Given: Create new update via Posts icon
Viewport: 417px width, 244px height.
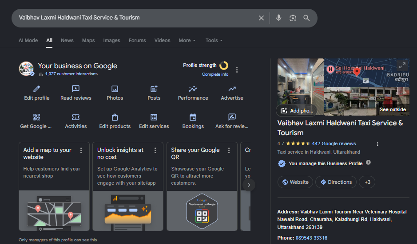Looking at the screenshot, I should click(154, 89).
